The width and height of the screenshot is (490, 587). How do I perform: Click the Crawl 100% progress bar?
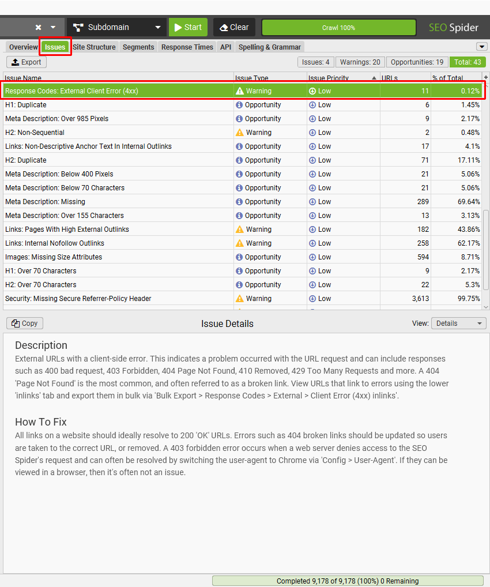tap(338, 27)
